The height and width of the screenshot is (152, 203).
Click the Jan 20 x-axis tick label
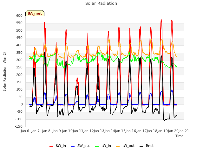click(173, 131)
